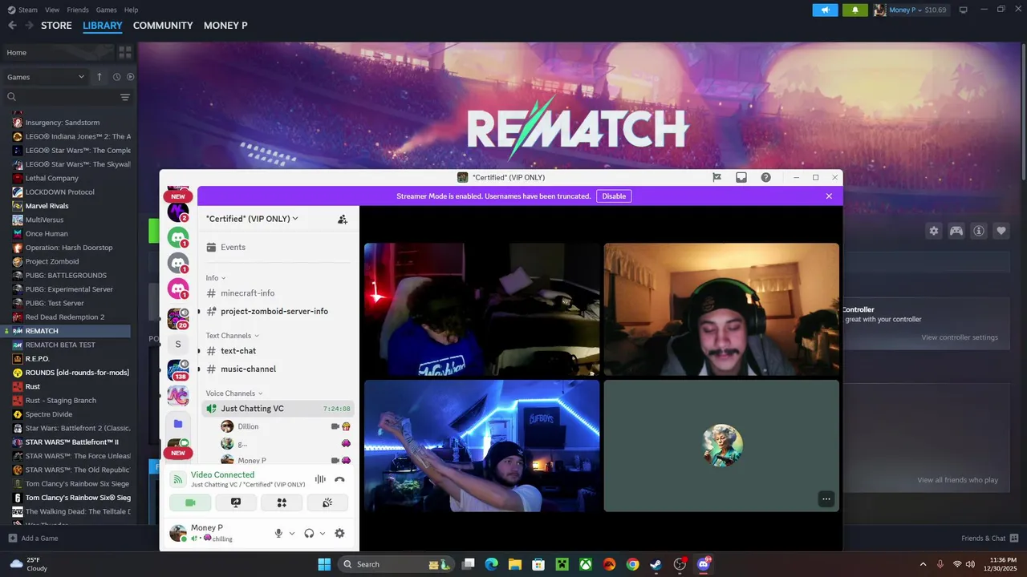Open Discord noise suppression waveform icon
The height and width of the screenshot is (577, 1027).
coord(320,479)
